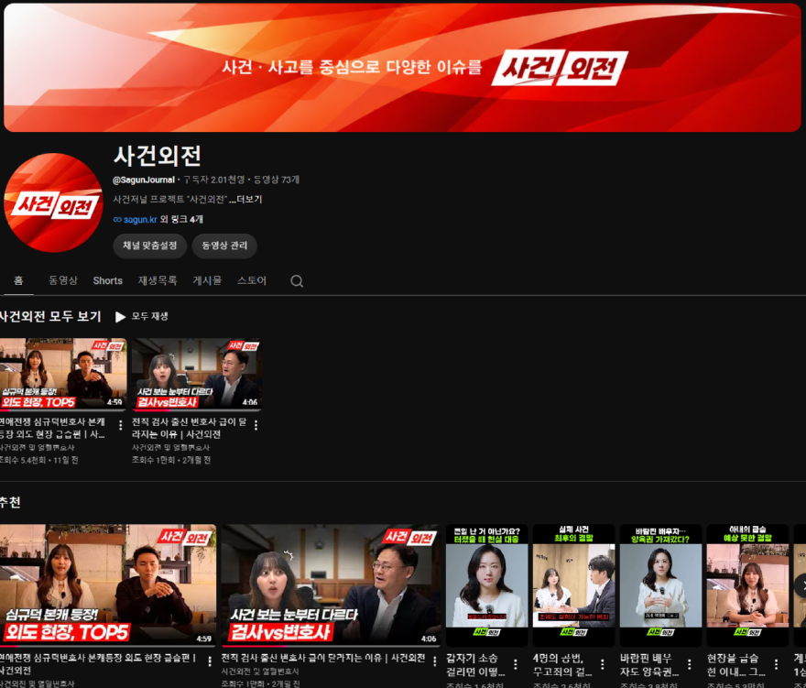
Task: Click the 동영상 관리 button
Action: (224, 246)
